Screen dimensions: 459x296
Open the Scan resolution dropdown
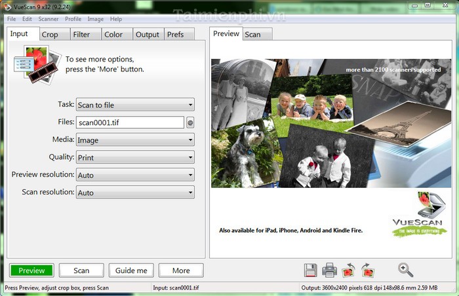[x=135, y=193]
